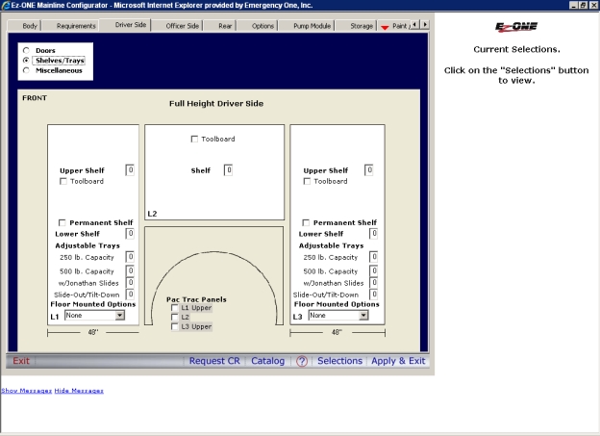This screenshot has height=436, width=600.
Task: Click the Exit button
Action: point(21,361)
